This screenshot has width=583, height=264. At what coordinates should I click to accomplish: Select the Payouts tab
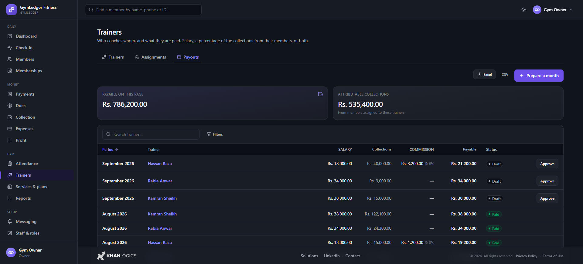[188, 57]
